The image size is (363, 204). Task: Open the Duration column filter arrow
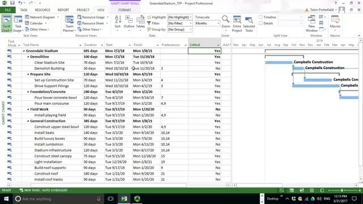click(102, 45)
